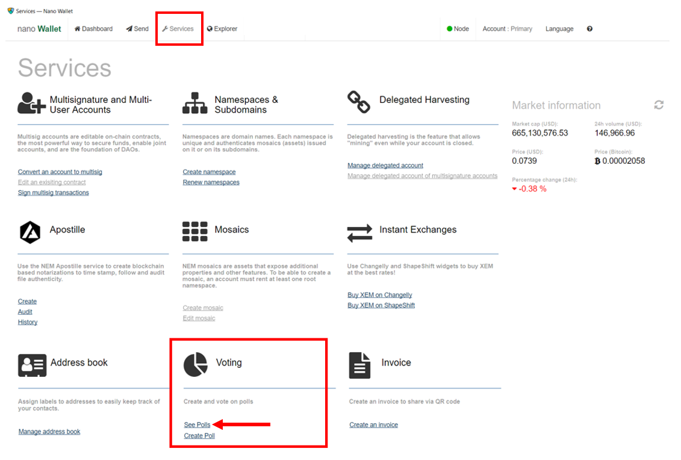Open the Apostille Audit link

tap(25, 312)
